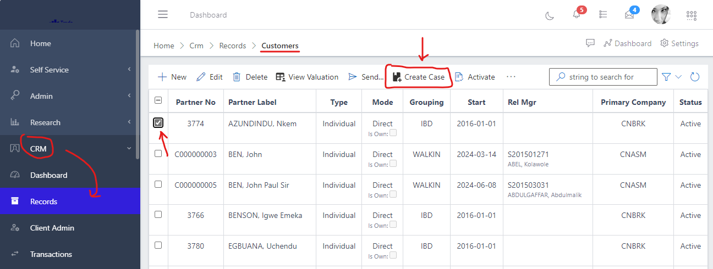Screen dimensions: 713x269
Task: Toggle Is Own checkbox for C000000003 row
Action: click(393, 164)
